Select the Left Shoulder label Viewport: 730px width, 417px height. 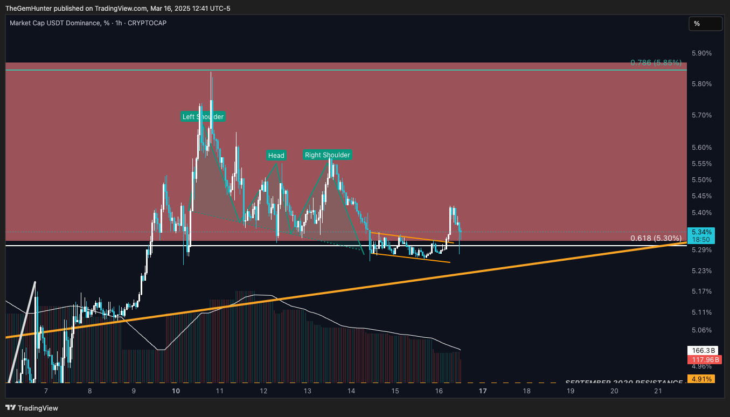pyautogui.click(x=203, y=116)
